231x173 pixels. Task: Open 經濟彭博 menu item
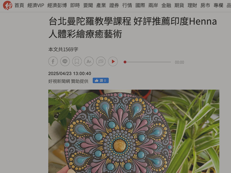pyautogui.click(x=57, y=5)
